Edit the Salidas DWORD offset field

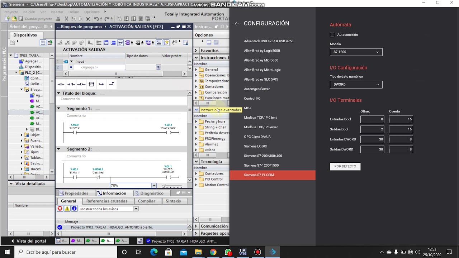click(372, 149)
